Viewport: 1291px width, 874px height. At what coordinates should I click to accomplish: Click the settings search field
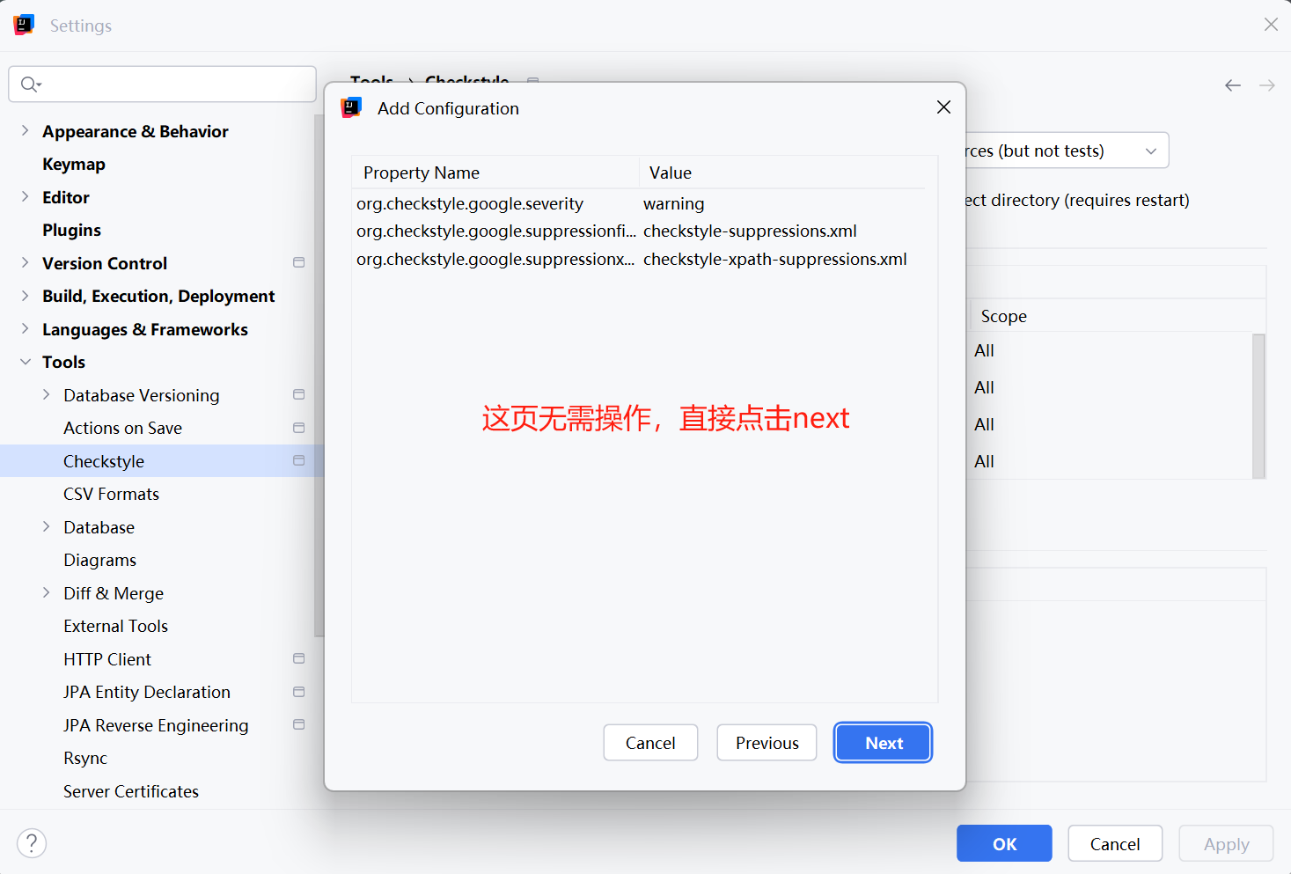coord(162,84)
